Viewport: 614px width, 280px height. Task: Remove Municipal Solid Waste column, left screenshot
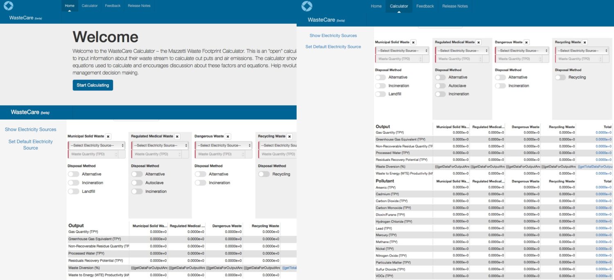coord(108,136)
